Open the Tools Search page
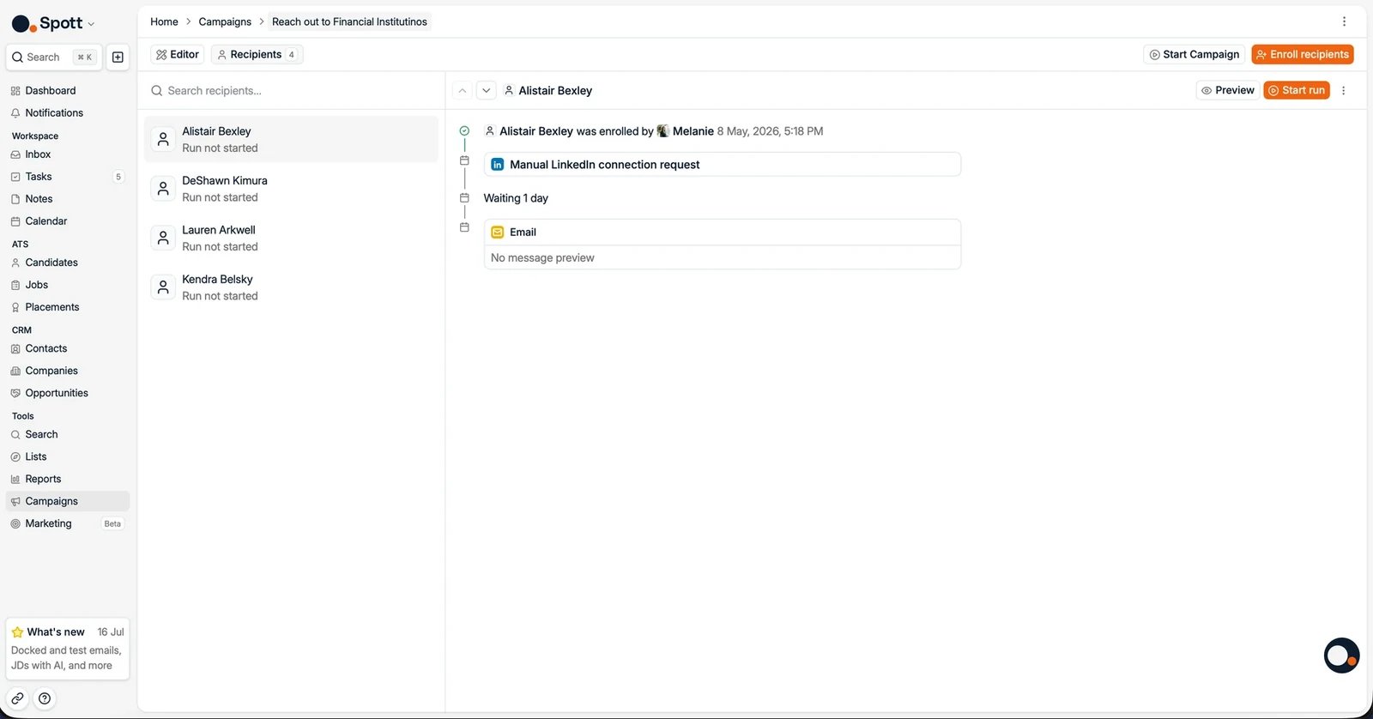 coord(67,434)
